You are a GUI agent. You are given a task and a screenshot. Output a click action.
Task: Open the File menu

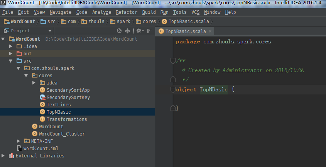(8, 12)
